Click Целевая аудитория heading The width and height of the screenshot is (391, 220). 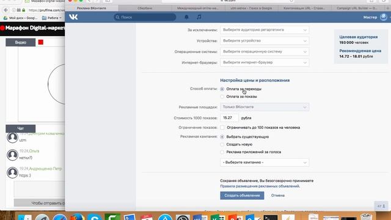coord(359,37)
